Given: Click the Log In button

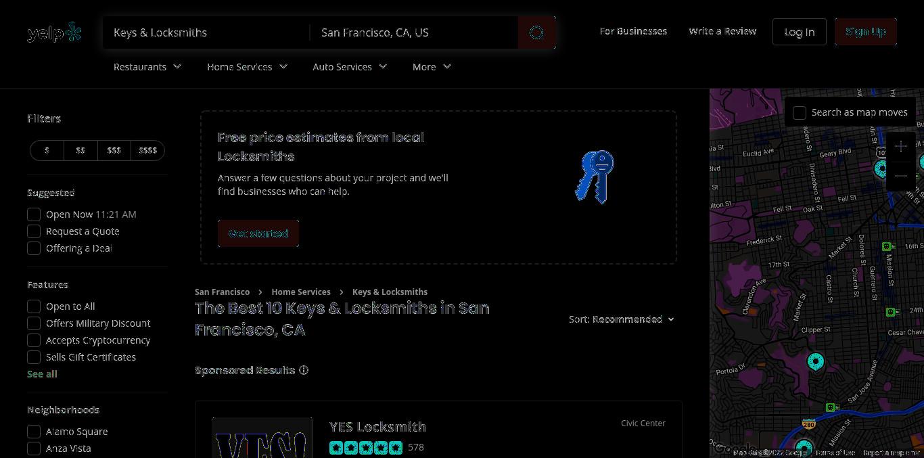Looking at the screenshot, I should point(800,32).
